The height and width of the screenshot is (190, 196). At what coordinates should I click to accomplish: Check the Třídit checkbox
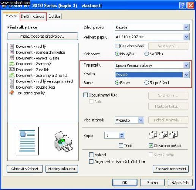click(x=121, y=146)
